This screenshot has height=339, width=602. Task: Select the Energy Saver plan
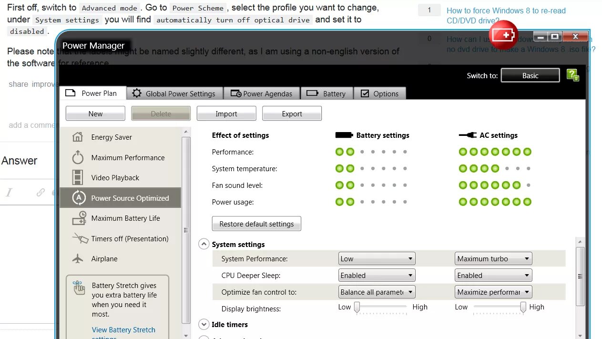pyautogui.click(x=121, y=137)
